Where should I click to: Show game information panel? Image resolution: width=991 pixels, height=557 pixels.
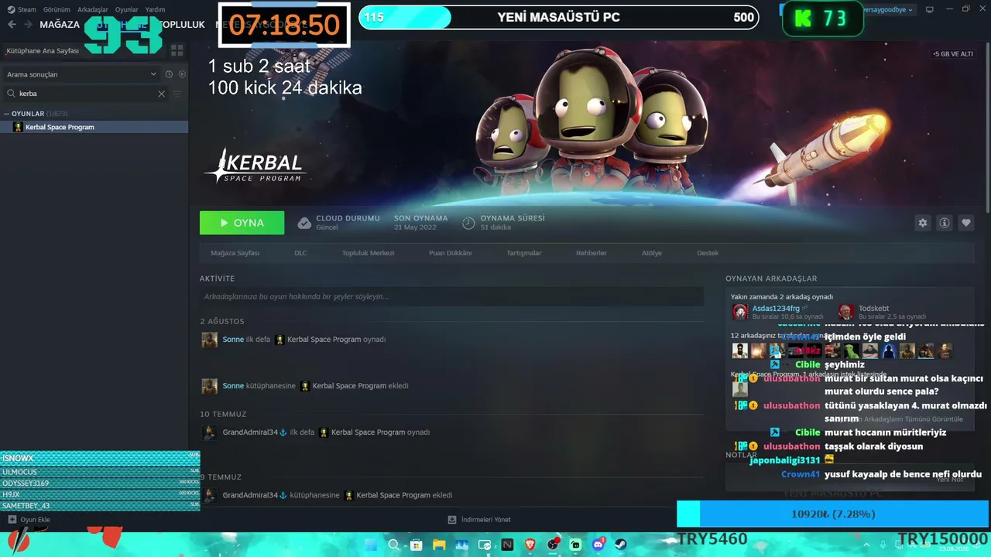pos(944,223)
